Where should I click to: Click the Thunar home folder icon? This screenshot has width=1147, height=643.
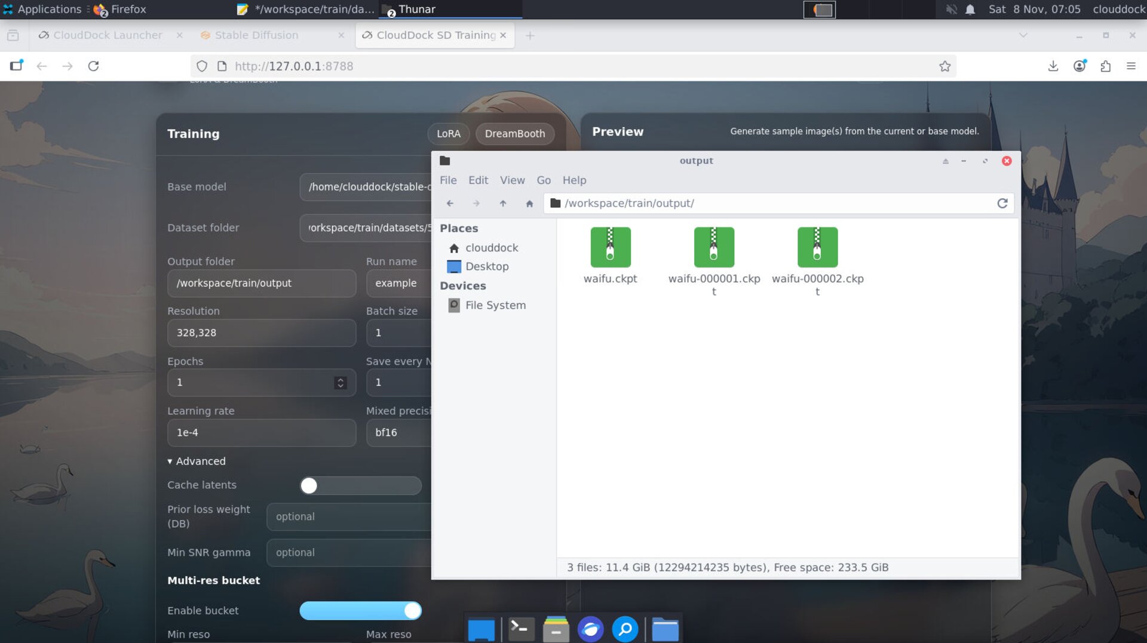pyautogui.click(x=529, y=204)
